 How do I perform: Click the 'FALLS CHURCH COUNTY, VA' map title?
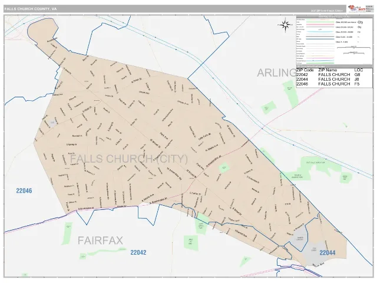[31, 9]
